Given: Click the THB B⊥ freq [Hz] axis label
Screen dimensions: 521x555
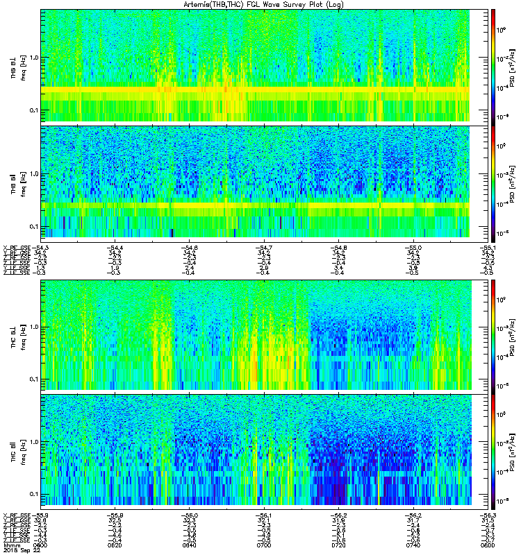Looking at the screenshot, I should click(x=18, y=67).
